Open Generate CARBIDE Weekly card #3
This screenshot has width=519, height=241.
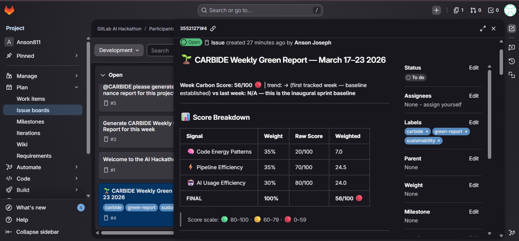tap(136, 132)
